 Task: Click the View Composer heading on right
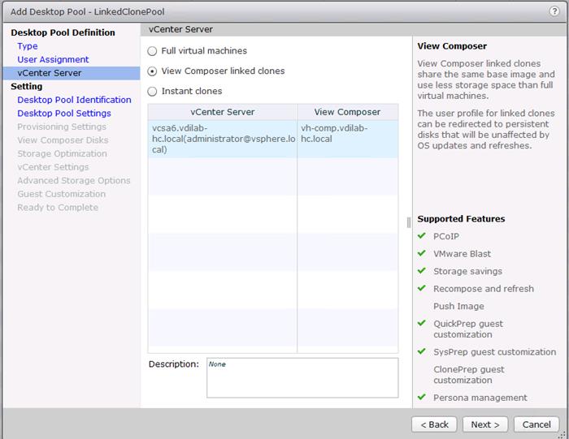[x=452, y=46]
